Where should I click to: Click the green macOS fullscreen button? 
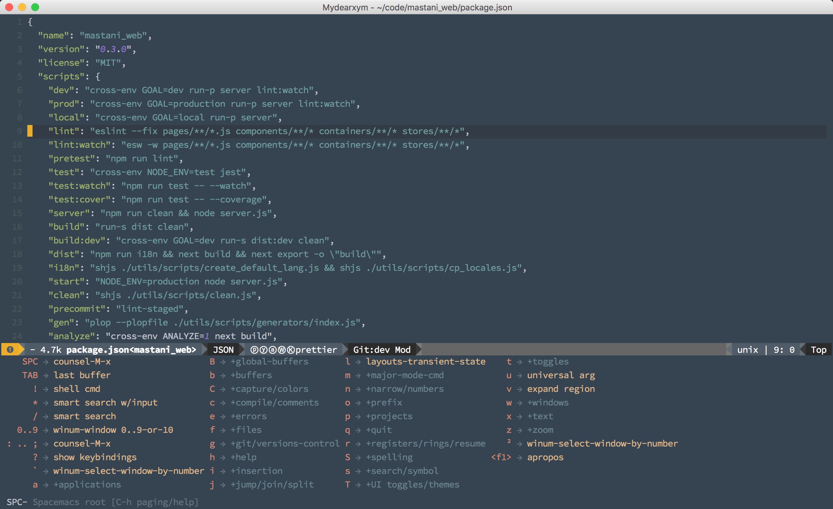click(35, 7)
